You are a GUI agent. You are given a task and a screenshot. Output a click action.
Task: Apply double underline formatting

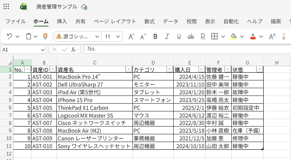click(203, 36)
